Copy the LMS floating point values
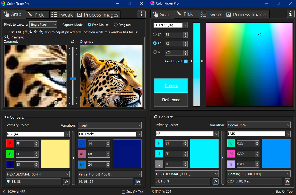This screenshot has width=296, height=195. click(287, 181)
